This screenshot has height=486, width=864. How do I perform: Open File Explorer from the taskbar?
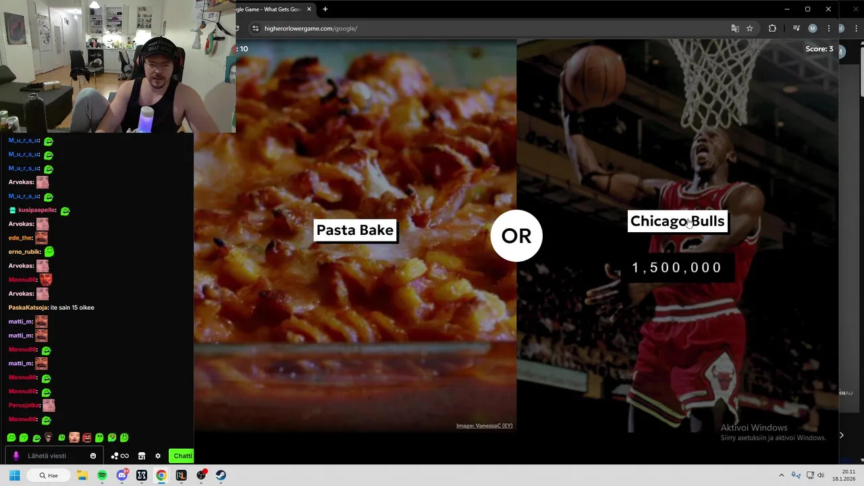coord(82,475)
